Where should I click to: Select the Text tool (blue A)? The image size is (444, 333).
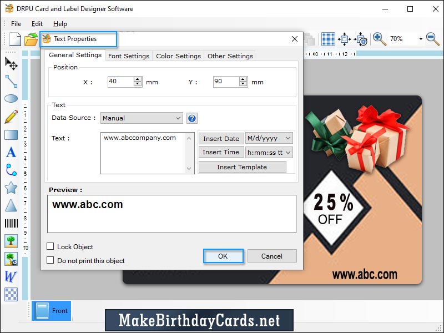click(x=11, y=152)
